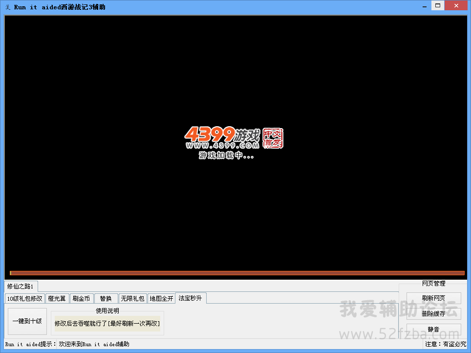The image size is (471, 353).
Task: Click the 网页管理 group label
Action: [433, 283]
